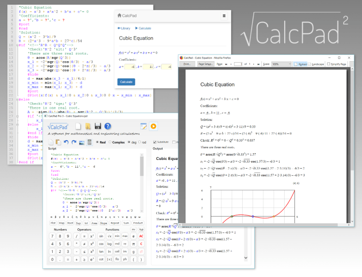Insert the Slope command
The height and width of the screenshot is (277, 362).
pos(103,223)
